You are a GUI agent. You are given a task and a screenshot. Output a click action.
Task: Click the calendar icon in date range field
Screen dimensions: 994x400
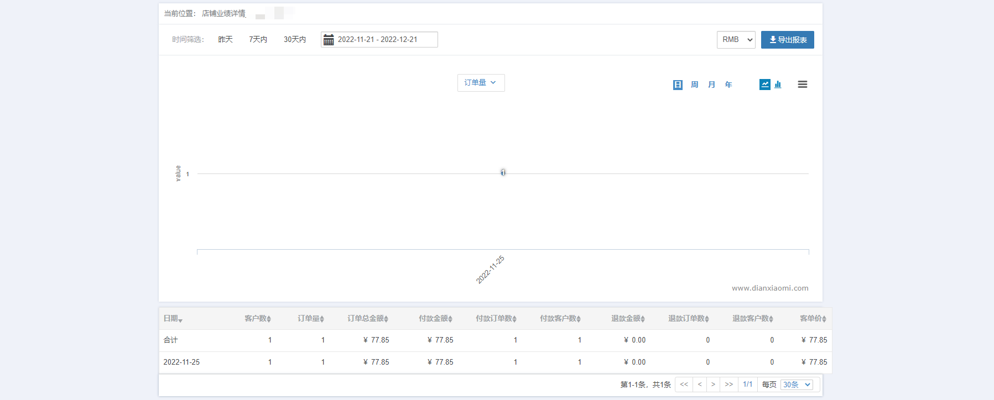(329, 40)
